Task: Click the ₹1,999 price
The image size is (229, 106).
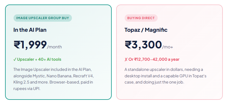Action: [30, 45]
